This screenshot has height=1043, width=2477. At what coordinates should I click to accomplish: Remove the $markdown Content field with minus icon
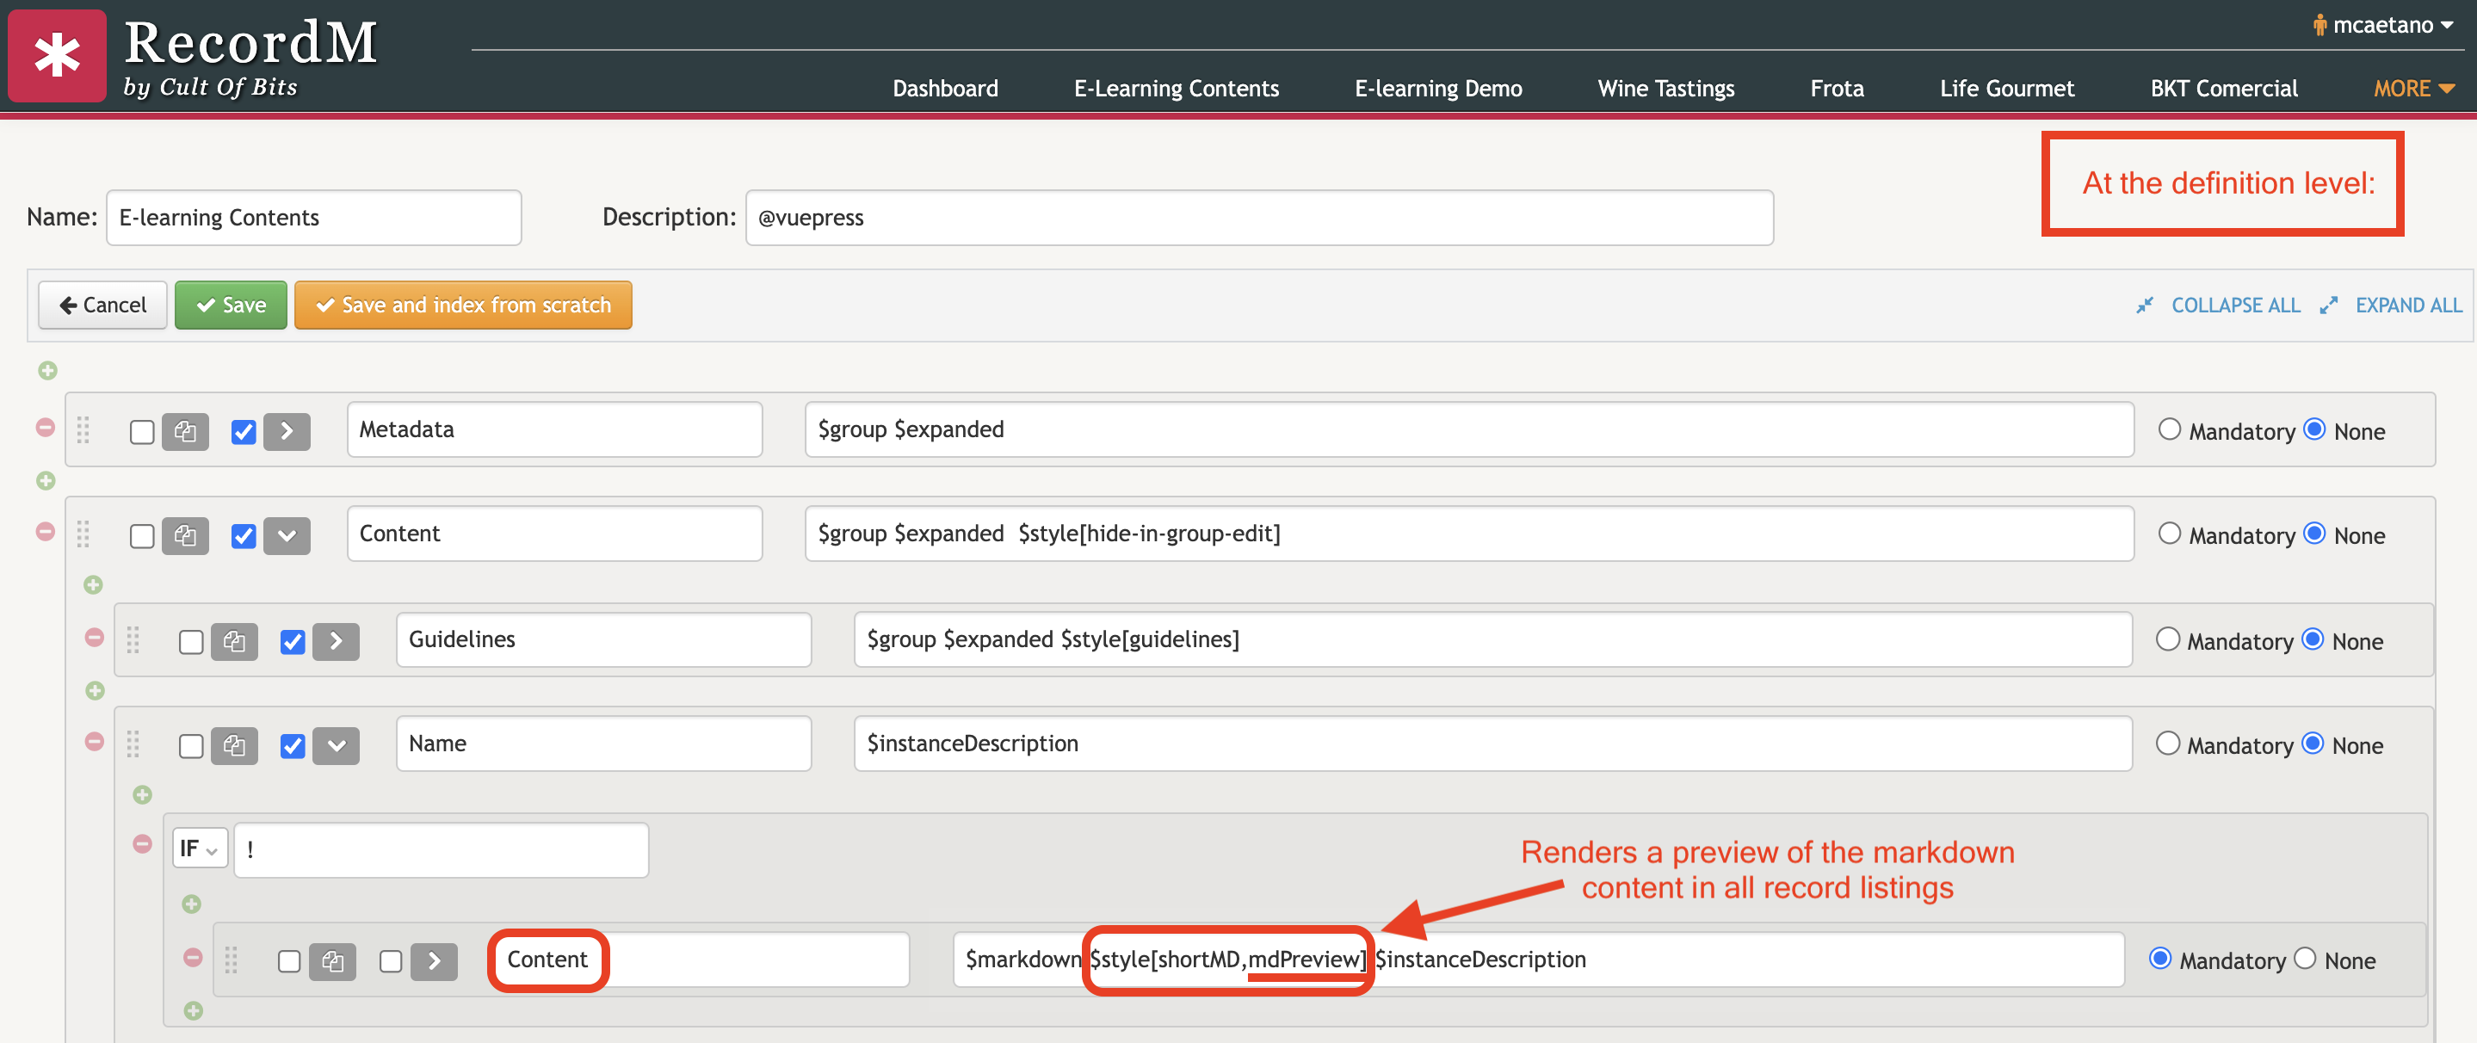pos(192,958)
